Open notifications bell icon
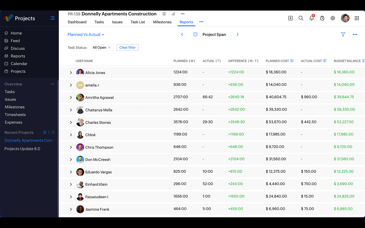This screenshot has width=365, height=228. pos(311,18)
